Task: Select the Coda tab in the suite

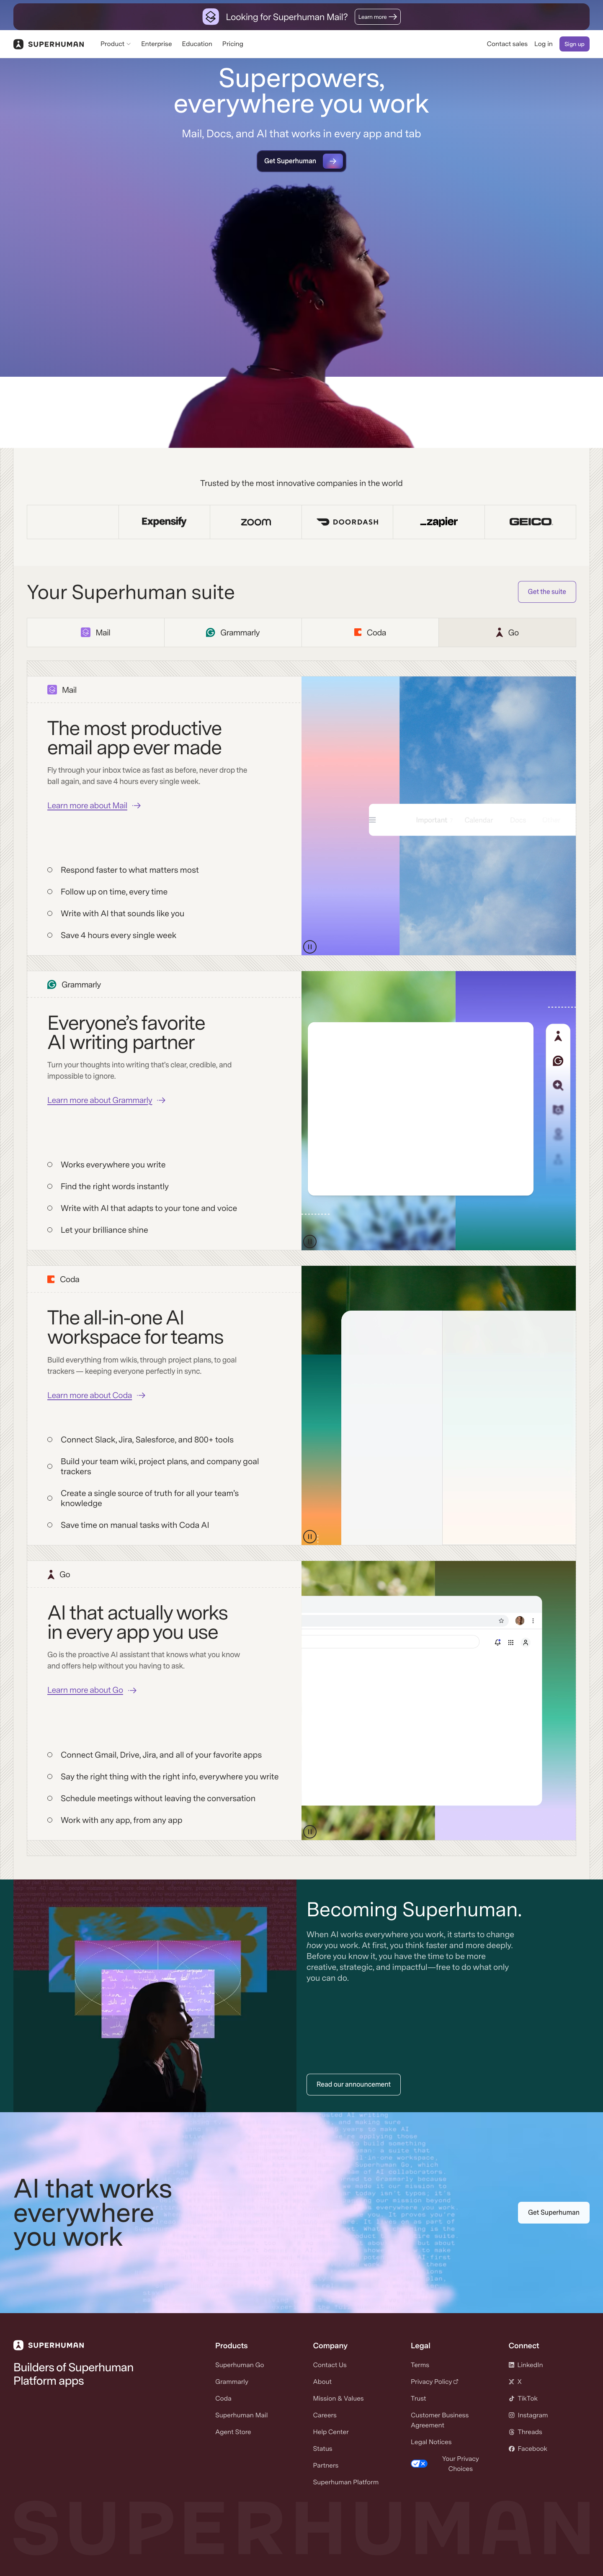Action: (x=370, y=632)
